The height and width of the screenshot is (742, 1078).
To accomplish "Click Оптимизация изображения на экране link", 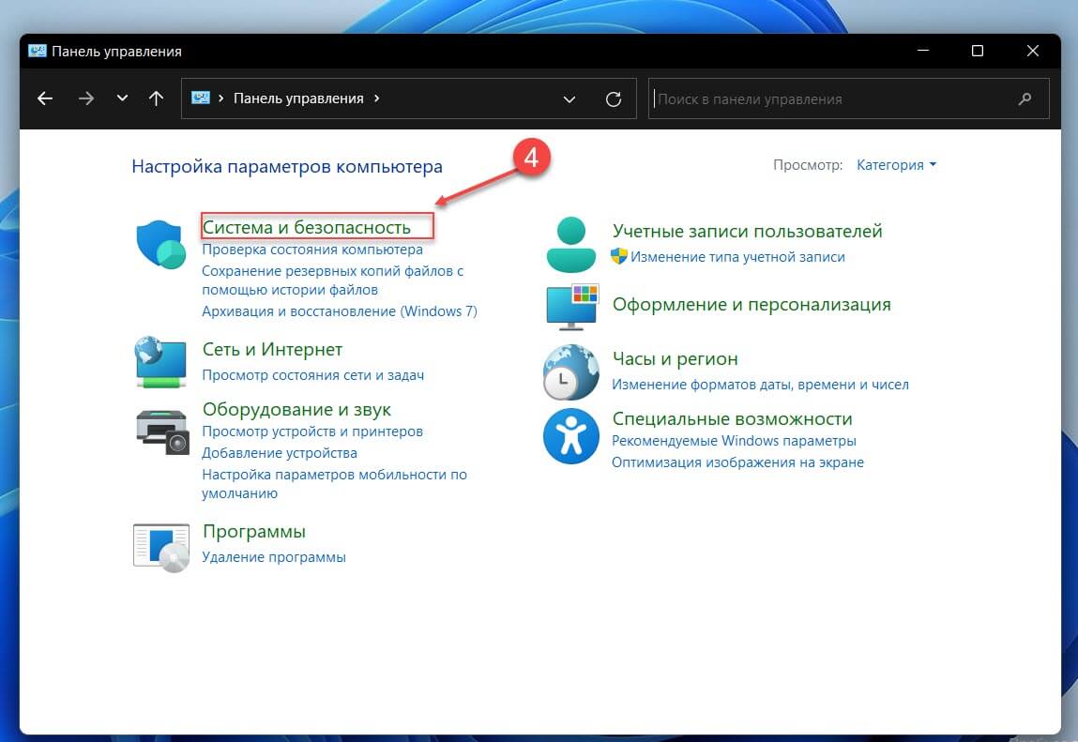I will point(737,462).
